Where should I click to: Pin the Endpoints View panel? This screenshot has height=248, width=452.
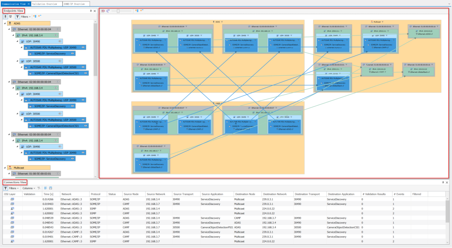pyautogui.click(x=90, y=11)
